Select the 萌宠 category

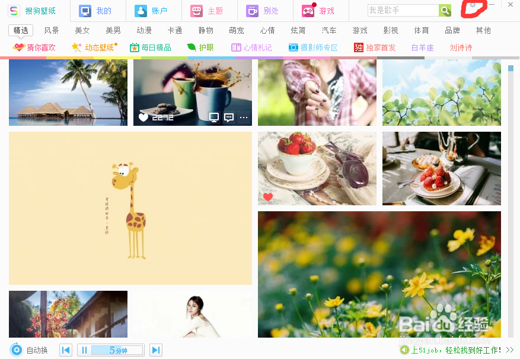coord(237,30)
